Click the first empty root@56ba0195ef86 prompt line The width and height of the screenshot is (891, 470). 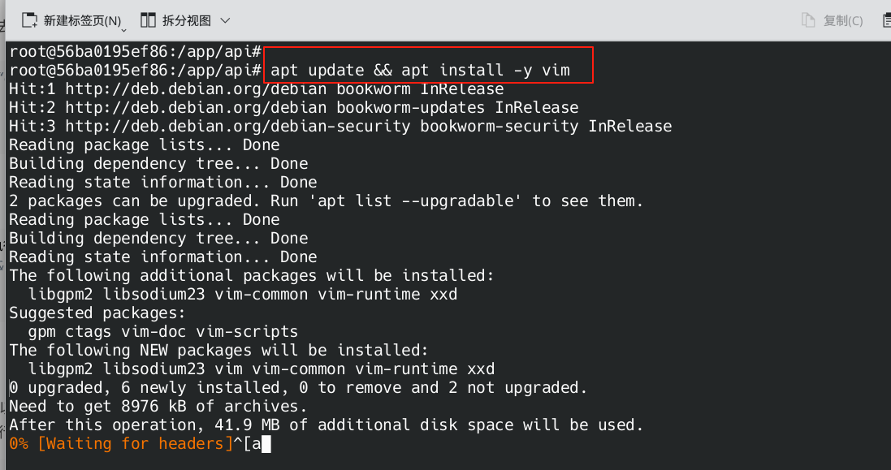[134, 51]
